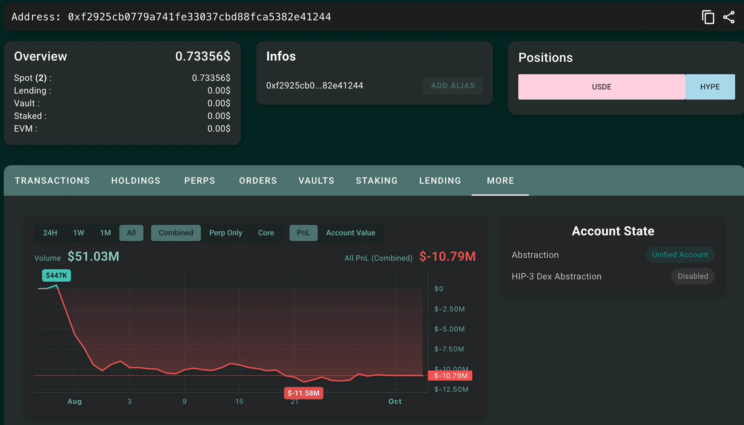View the Vaults tab
744x425 pixels.
[x=316, y=181]
